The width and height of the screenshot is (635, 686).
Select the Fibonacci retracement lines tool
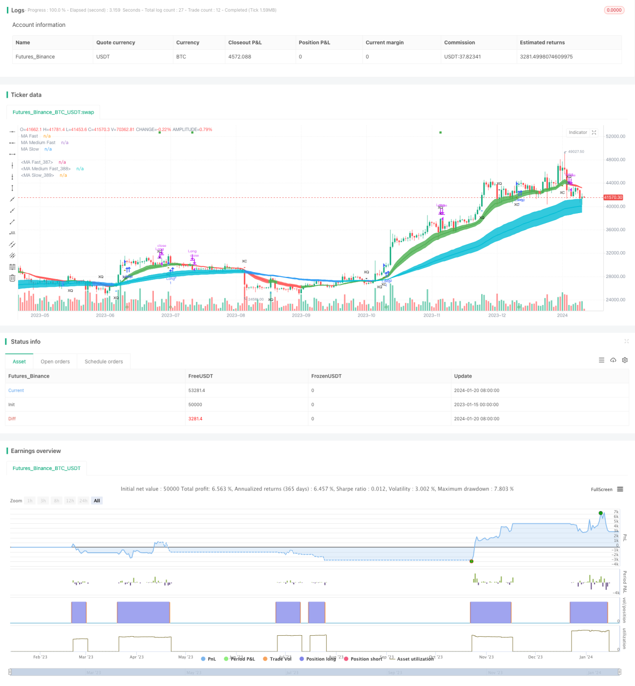[12, 266]
